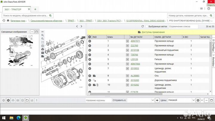Open part link 40M7071

click(x=135, y=41)
